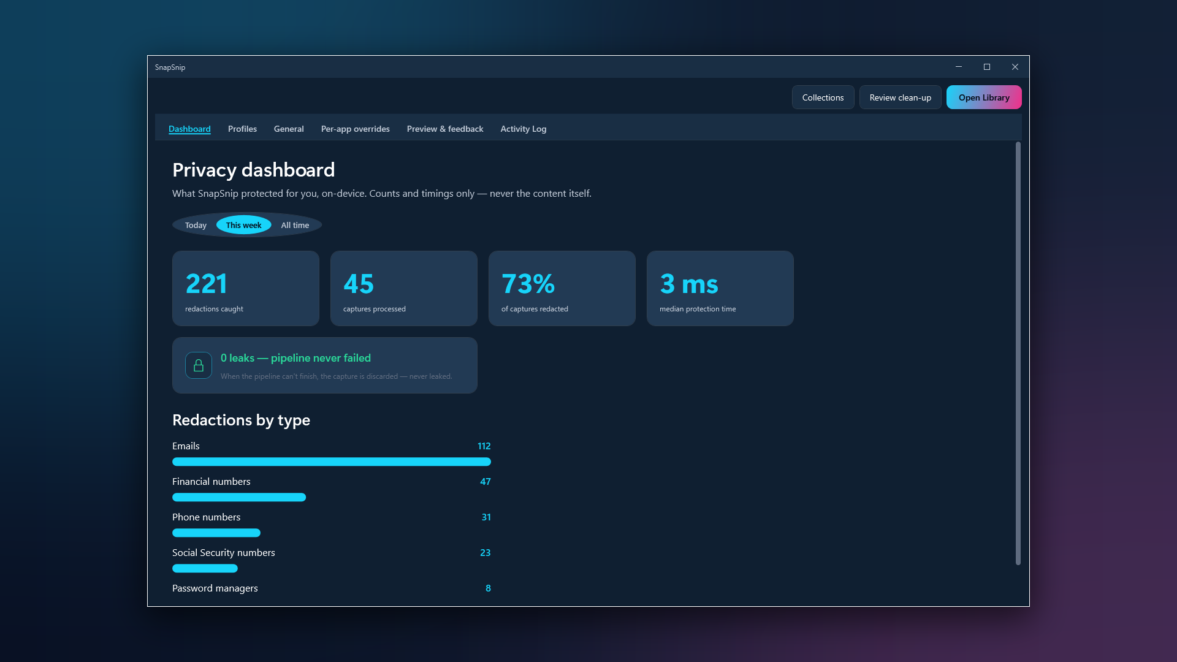Click the Password managers count 8
This screenshot has height=662, width=1177.
click(488, 588)
